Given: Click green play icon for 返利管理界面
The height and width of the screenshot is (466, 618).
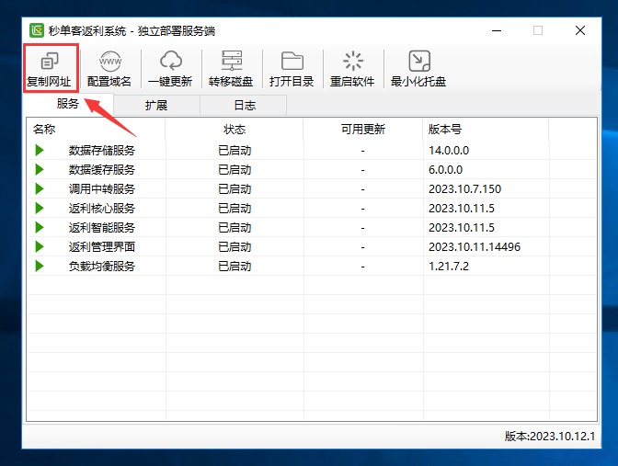Looking at the screenshot, I should coord(40,246).
